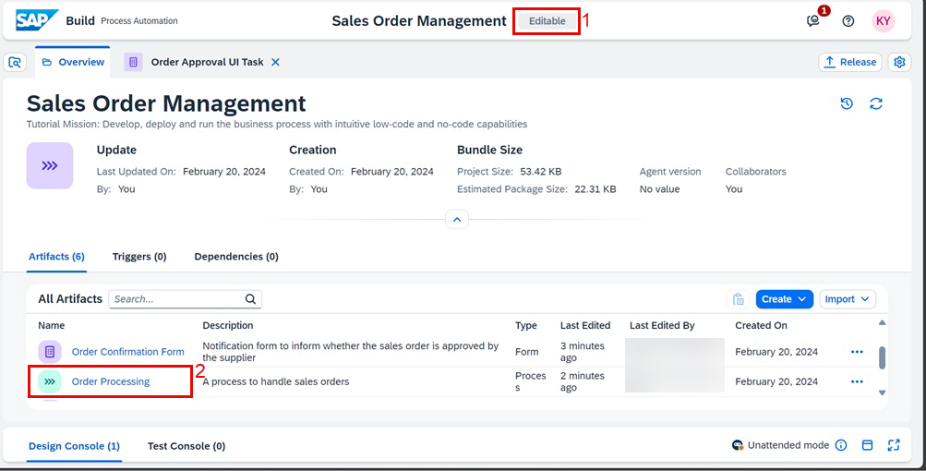Open the Create dropdown
The height and width of the screenshot is (471, 926).
tap(784, 299)
